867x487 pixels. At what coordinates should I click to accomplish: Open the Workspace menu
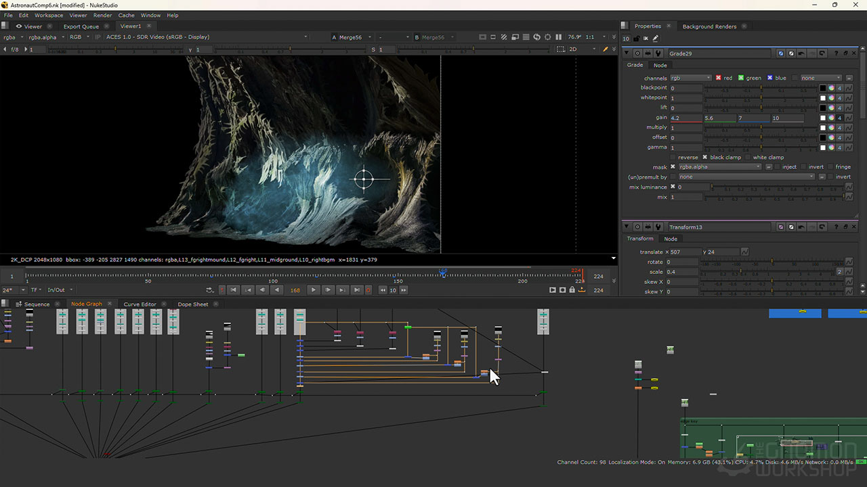pos(49,15)
